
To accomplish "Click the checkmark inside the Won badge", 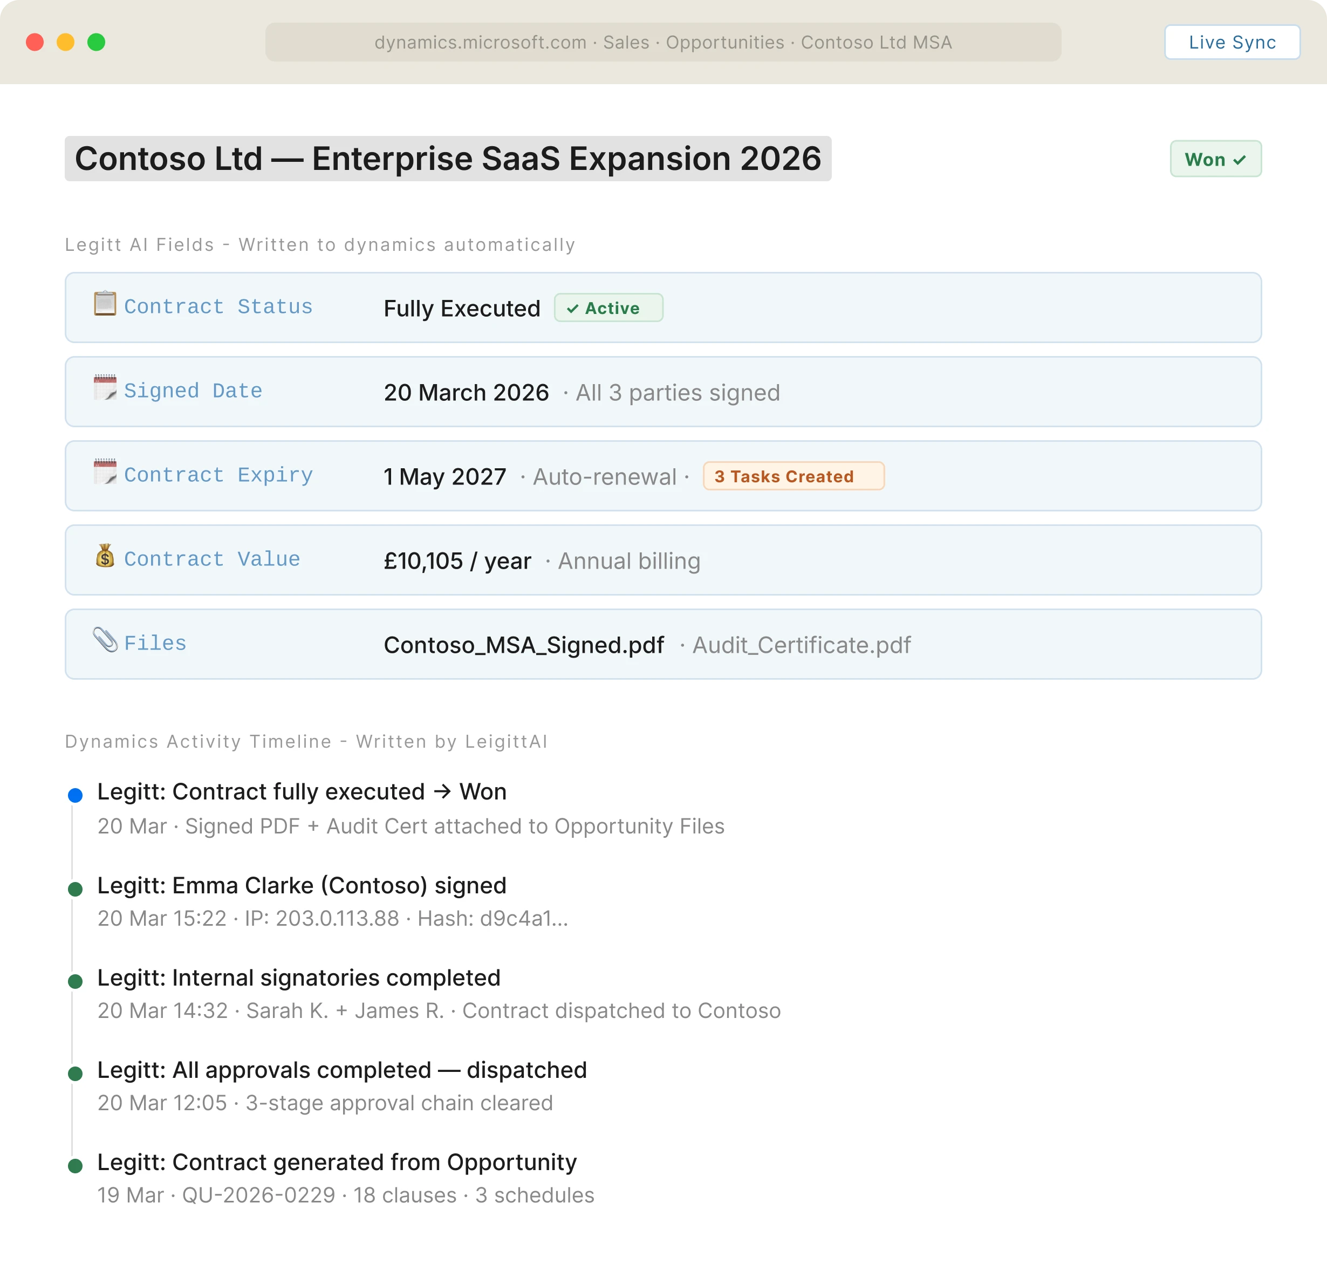I will coord(1240,159).
